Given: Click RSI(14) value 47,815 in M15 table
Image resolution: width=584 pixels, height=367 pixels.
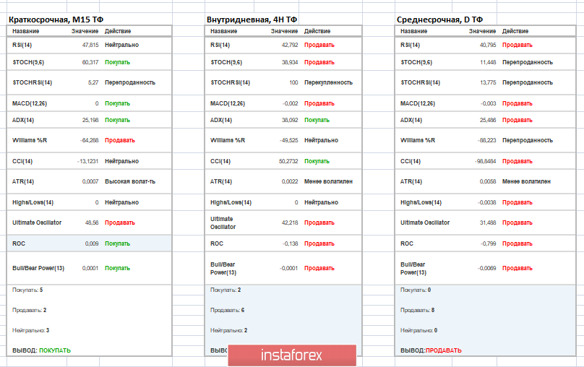Looking at the screenshot, I should (x=90, y=45).
